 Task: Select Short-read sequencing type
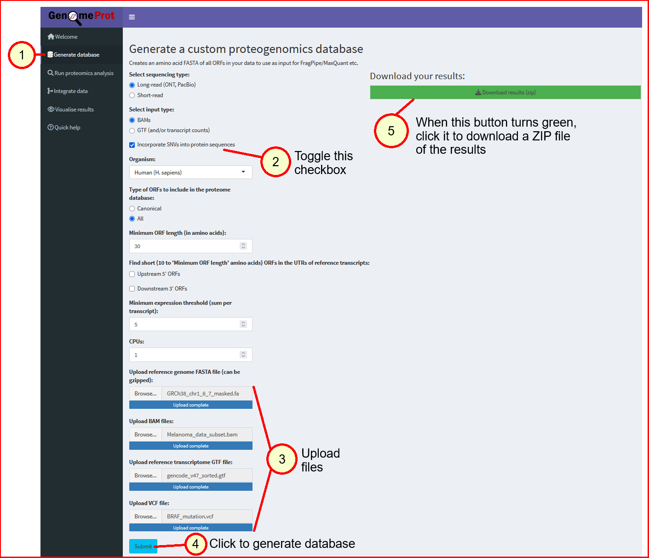[x=132, y=95]
